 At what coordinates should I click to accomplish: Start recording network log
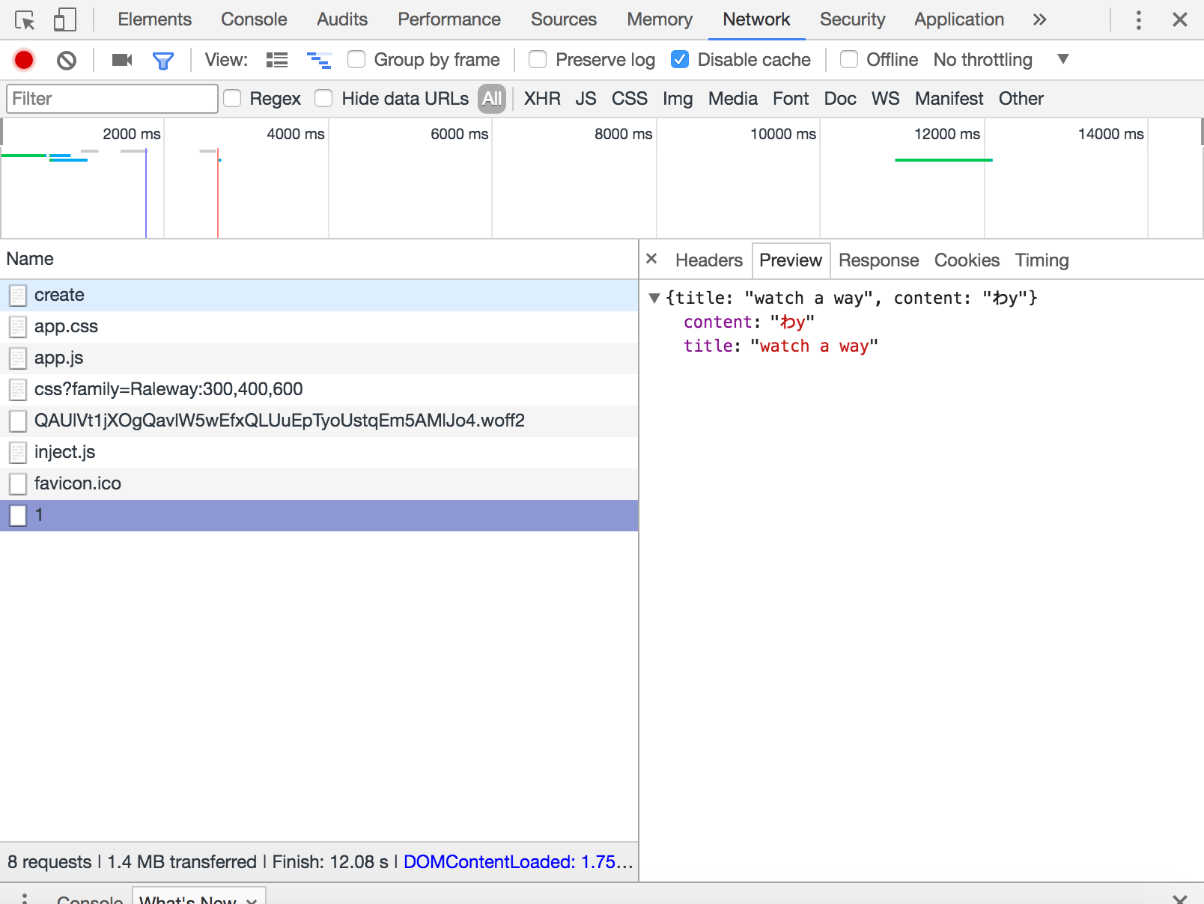(x=23, y=60)
